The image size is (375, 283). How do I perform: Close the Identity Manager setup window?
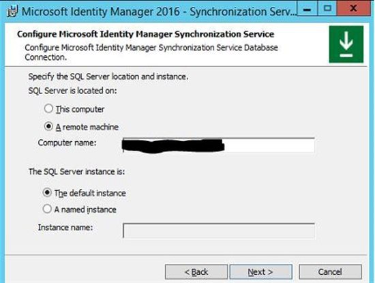pos(353,9)
